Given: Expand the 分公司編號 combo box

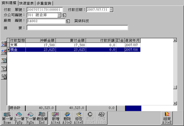Looking at the screenshot, I should [x=59, y=15].
